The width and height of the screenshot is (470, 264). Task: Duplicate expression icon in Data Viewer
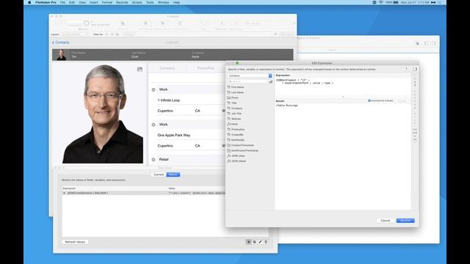[x=255, y=242]
